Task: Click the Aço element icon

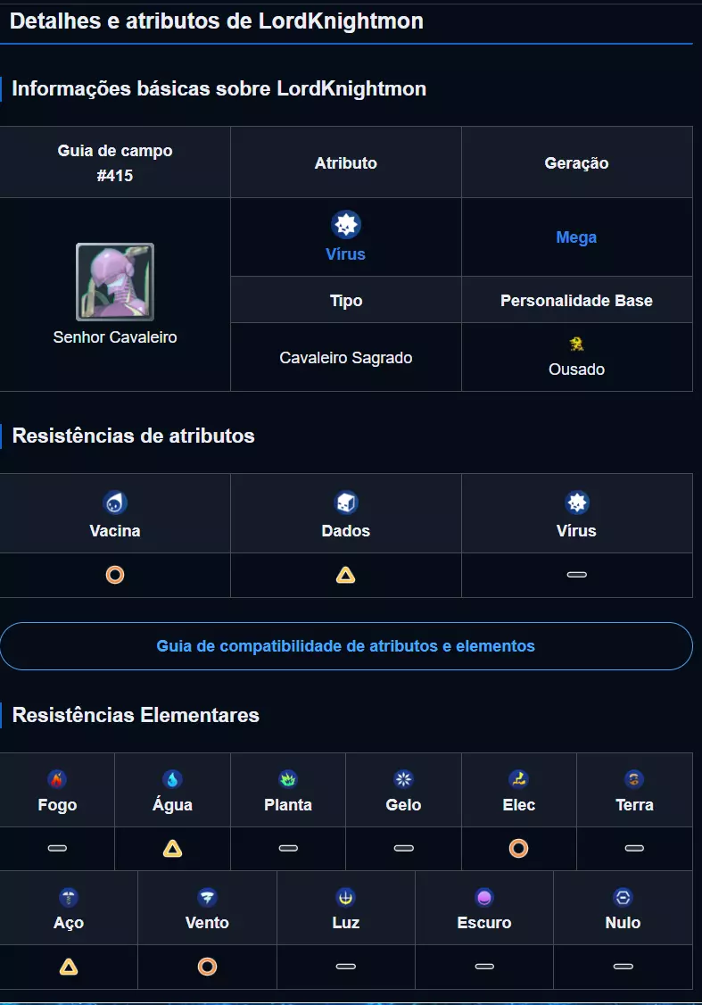Action: (69, 897)
